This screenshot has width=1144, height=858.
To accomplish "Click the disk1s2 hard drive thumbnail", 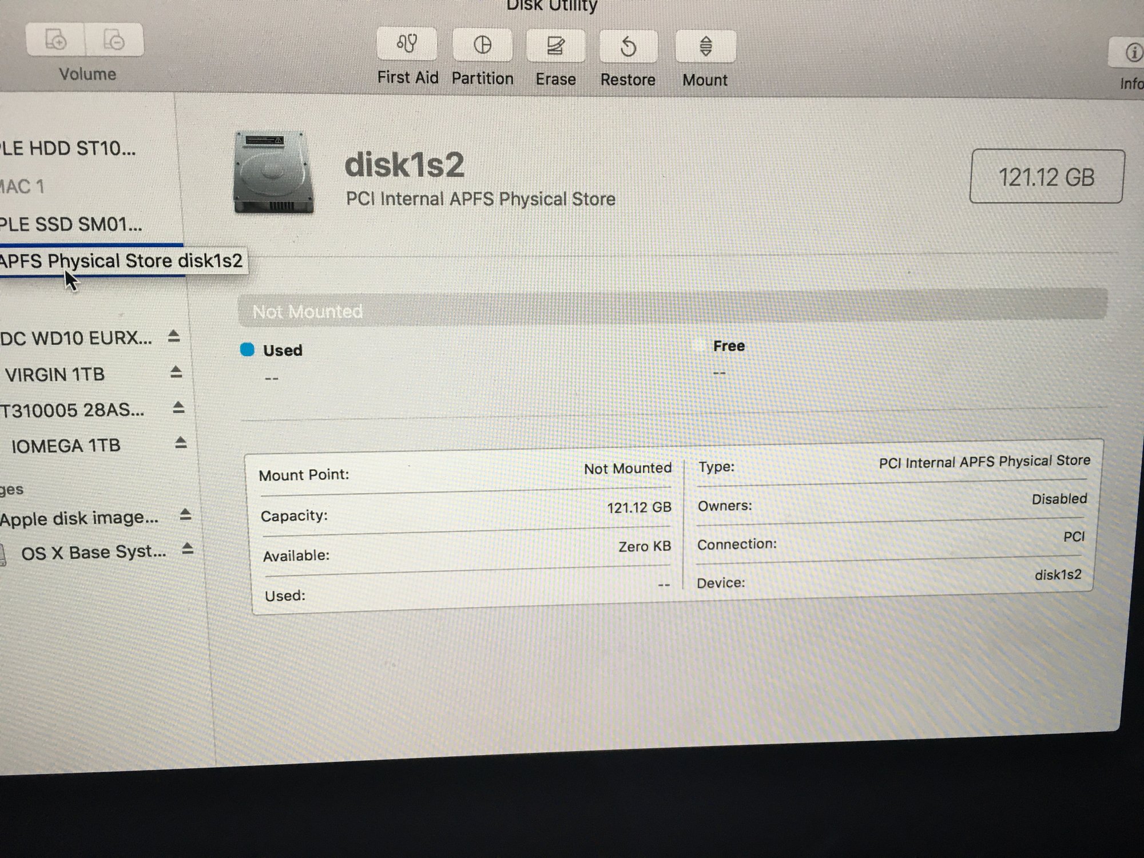I will click(273, 173).
